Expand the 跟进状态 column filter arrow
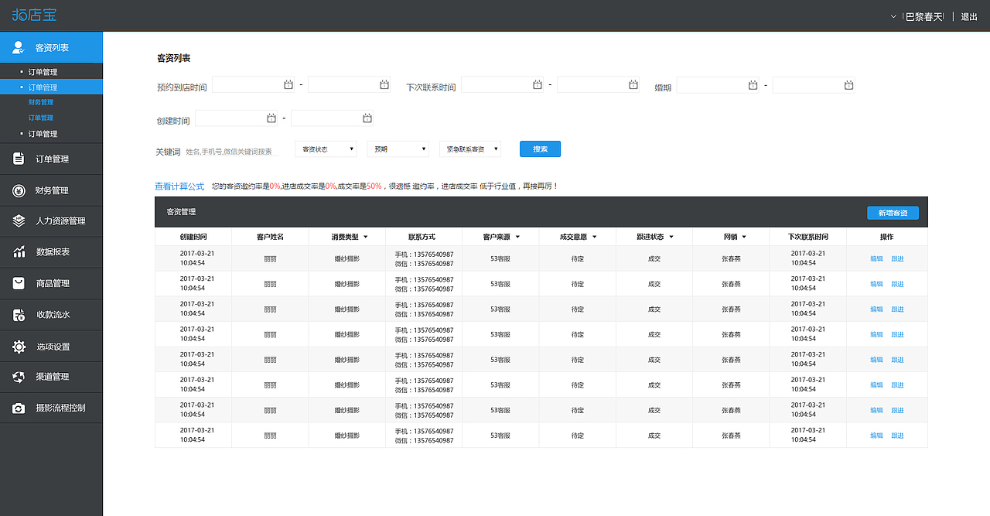The width and height of the screenshot is (990, 516). tap(671, 237)
